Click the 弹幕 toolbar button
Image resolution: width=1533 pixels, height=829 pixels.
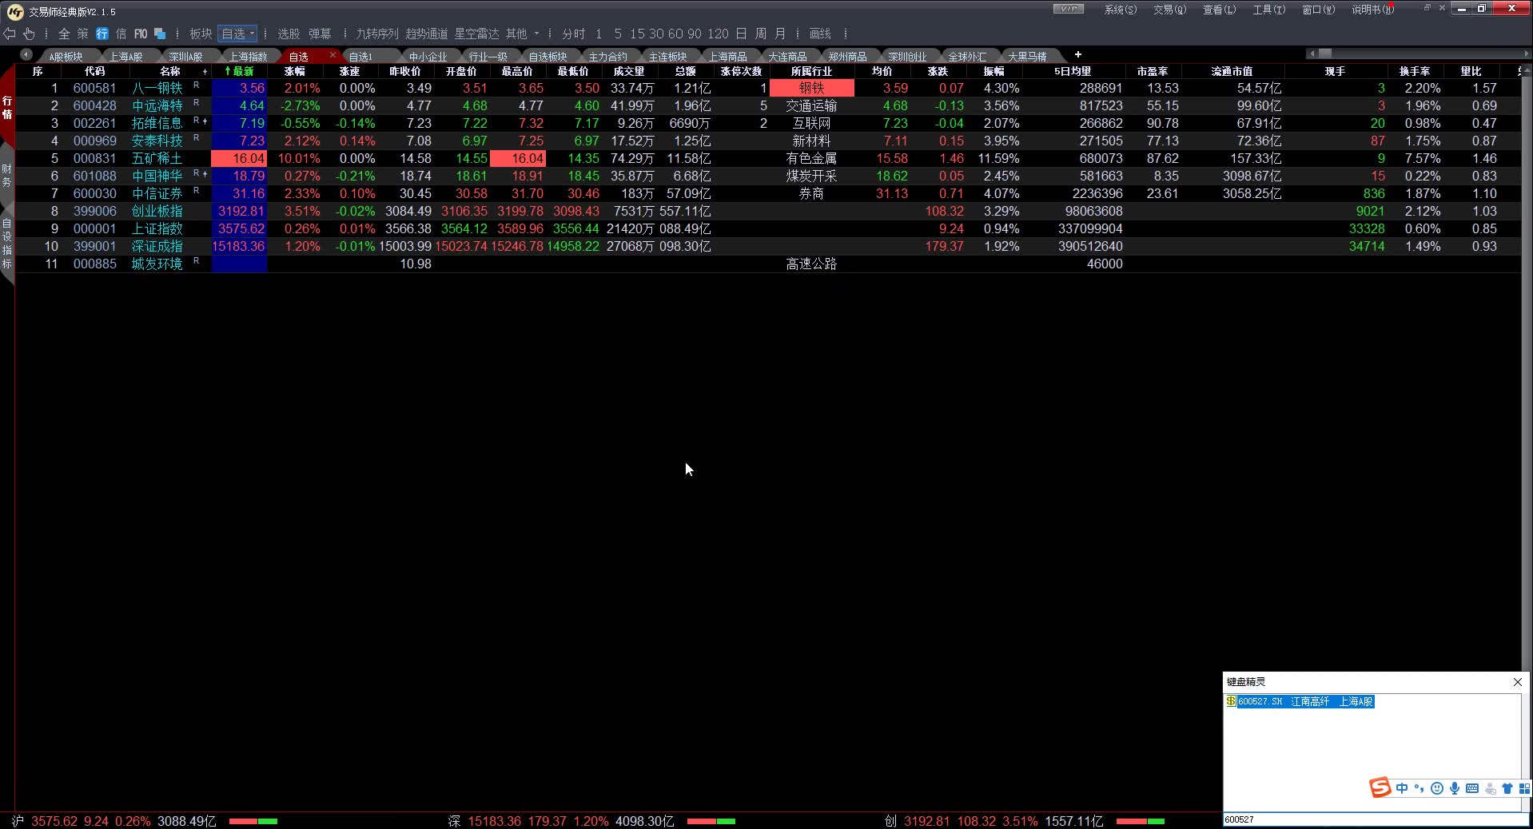320,34
